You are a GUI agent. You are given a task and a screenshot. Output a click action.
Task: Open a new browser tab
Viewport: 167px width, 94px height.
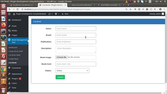click(x=128, y=5)
